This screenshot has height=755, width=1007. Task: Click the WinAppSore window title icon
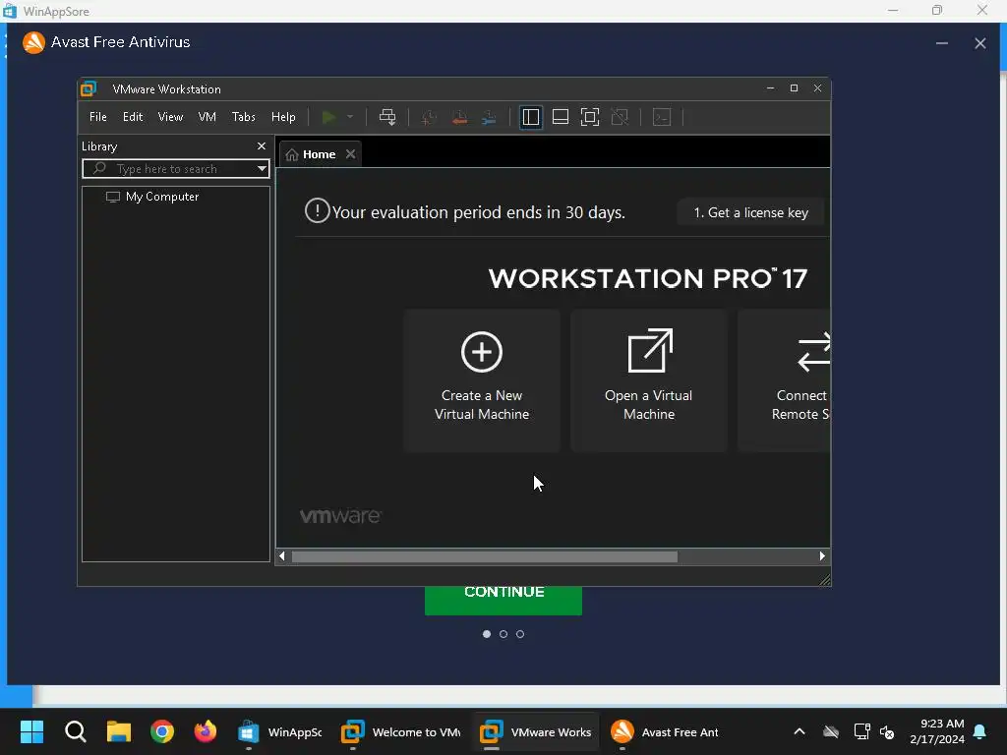(x=10, y=11)
